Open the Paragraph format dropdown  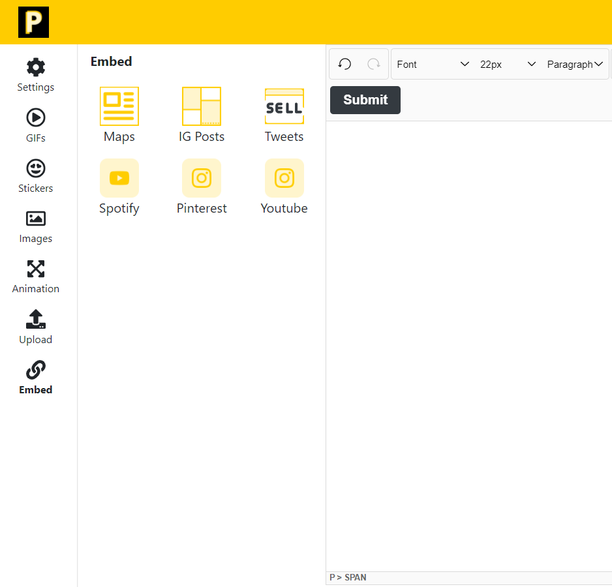(575, 64)
